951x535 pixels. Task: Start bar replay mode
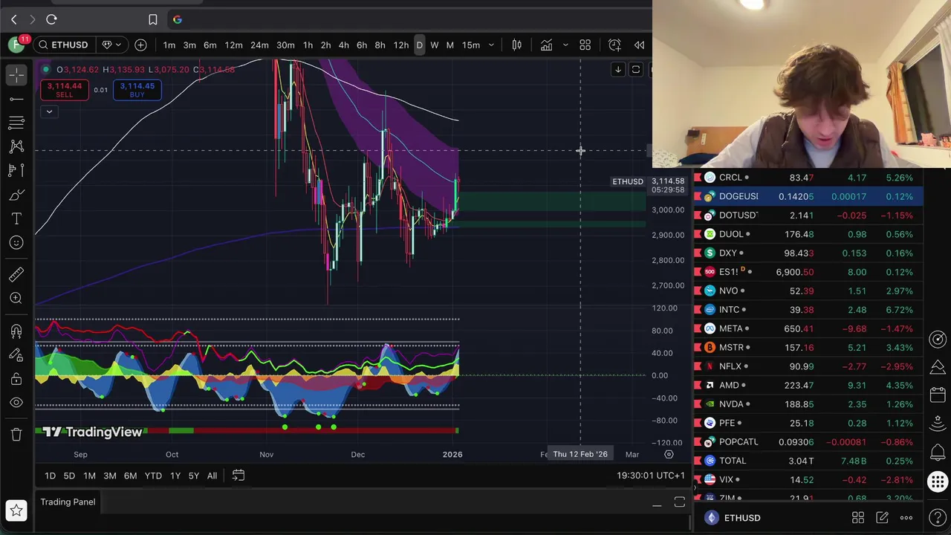(639, 45)
